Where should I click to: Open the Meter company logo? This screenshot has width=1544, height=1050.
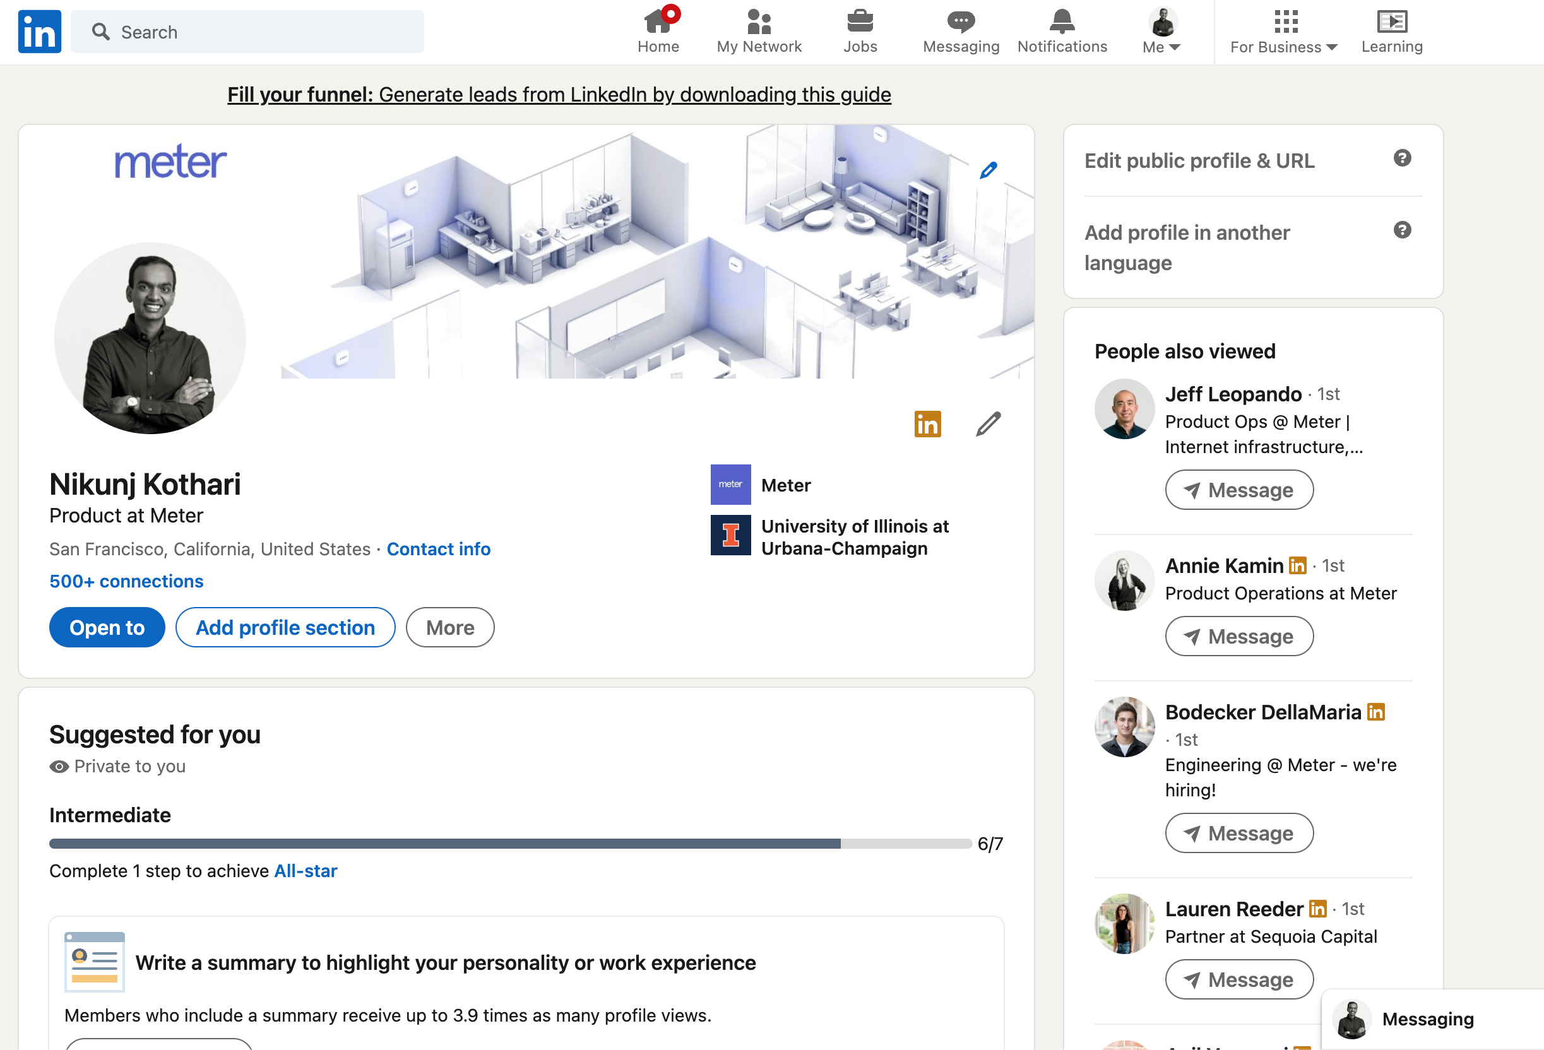click(730, 485)
